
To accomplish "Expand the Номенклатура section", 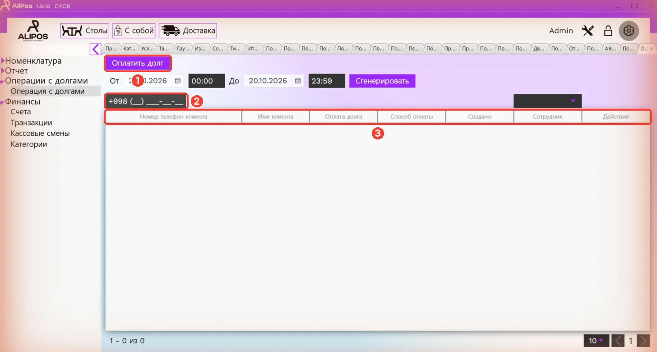I will [x=3, y=61].
